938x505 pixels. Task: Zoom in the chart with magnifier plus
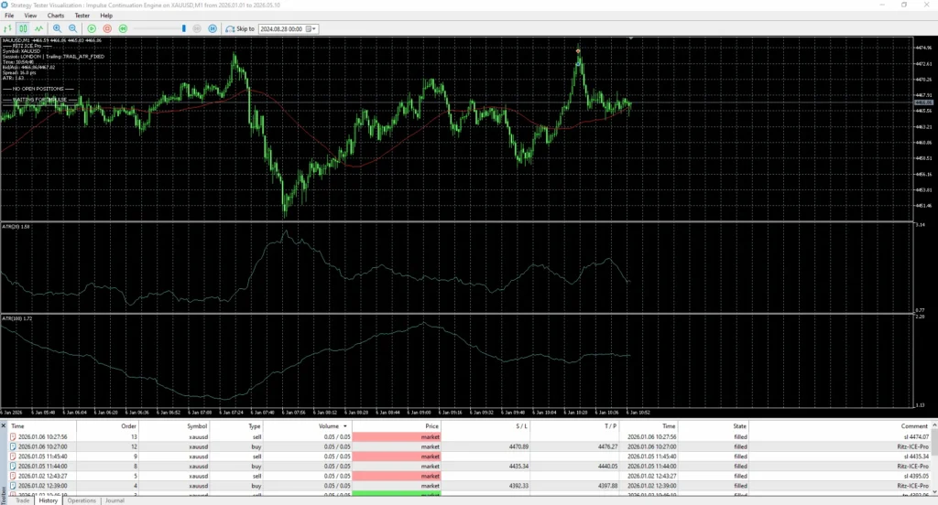58,28
